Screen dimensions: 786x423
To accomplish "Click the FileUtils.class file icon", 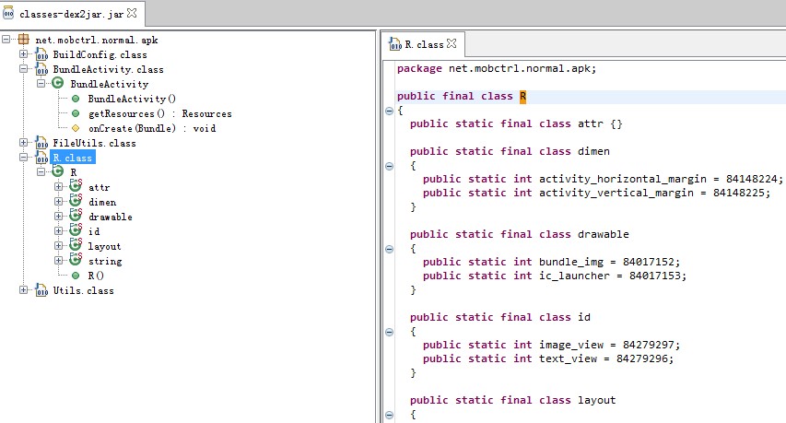I will point(41,144).
